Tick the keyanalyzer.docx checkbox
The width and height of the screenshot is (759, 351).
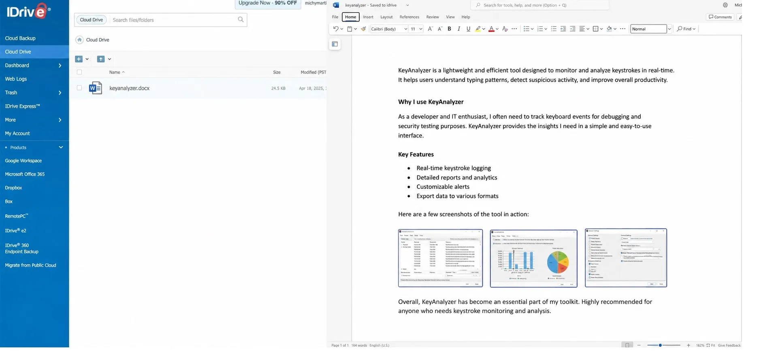coord(80,89)
